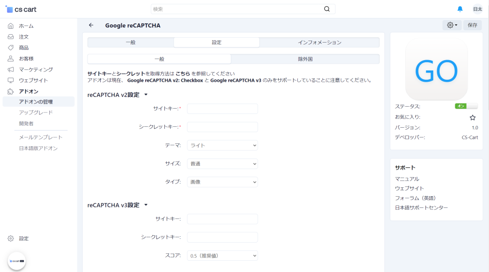Focus the v2 サイトキー field
Screen dimensions: 489x272
[x=222, y=109]
